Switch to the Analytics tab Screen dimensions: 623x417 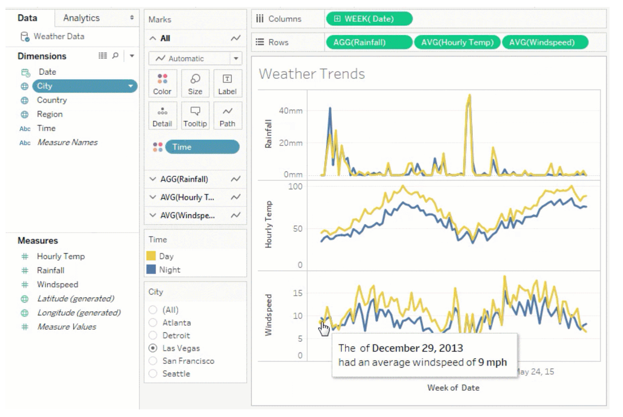(81, 18)
